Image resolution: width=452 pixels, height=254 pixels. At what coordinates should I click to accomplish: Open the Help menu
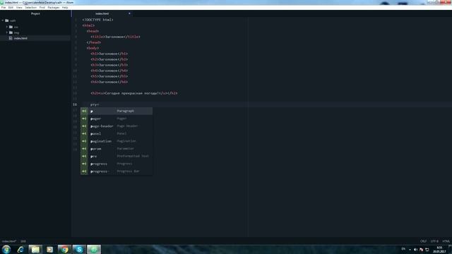click(x=65, y=8)
